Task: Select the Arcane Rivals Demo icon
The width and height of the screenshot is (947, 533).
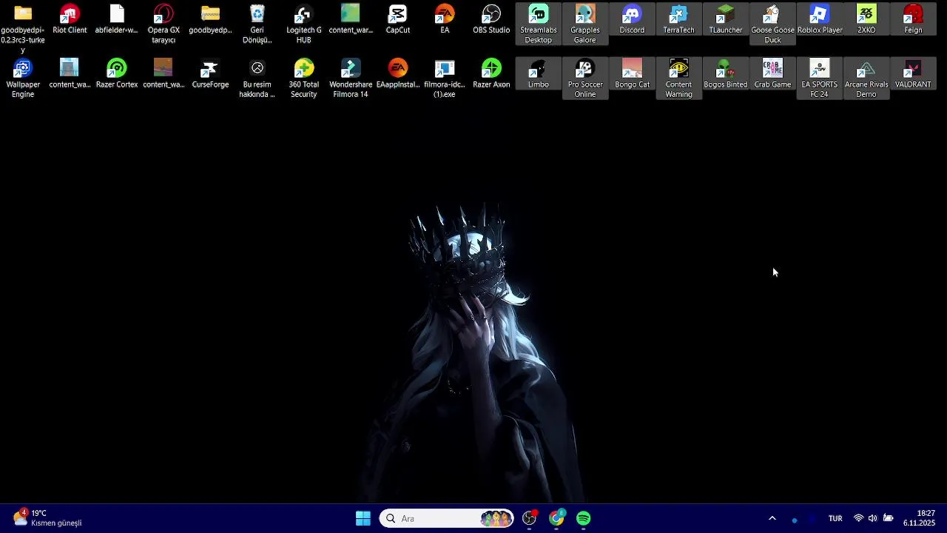Action: [x=866, y=78]
